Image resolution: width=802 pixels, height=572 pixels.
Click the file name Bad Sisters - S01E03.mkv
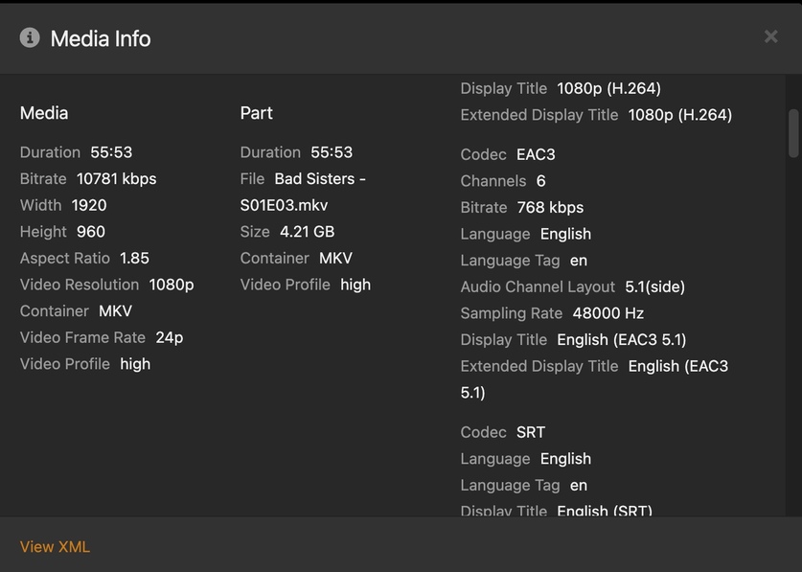[303, 192]
